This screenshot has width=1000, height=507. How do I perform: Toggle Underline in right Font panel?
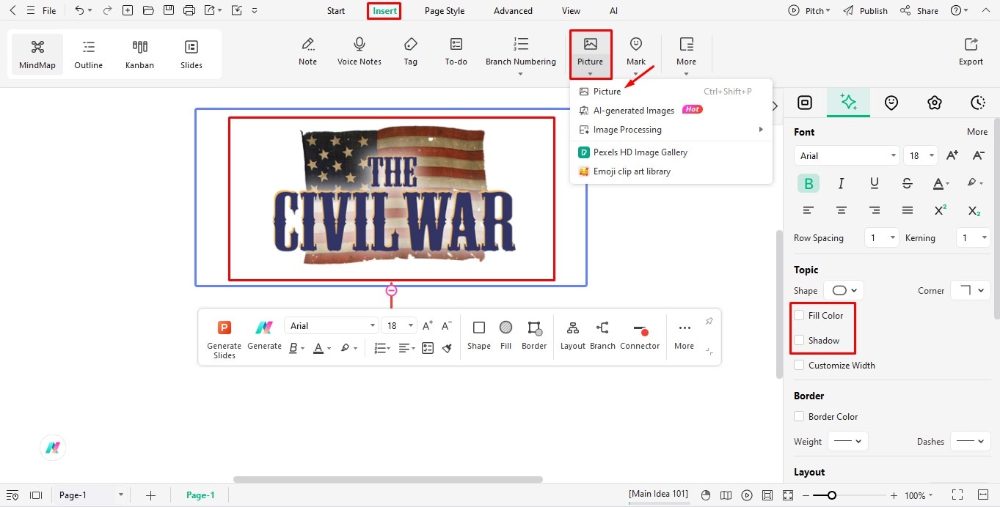coord(875,183)
